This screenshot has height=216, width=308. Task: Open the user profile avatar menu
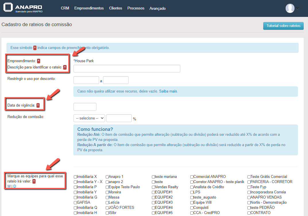290,8
